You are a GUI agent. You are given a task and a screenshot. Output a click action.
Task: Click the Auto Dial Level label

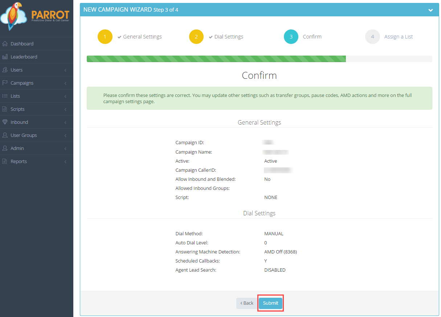(192, 243)
